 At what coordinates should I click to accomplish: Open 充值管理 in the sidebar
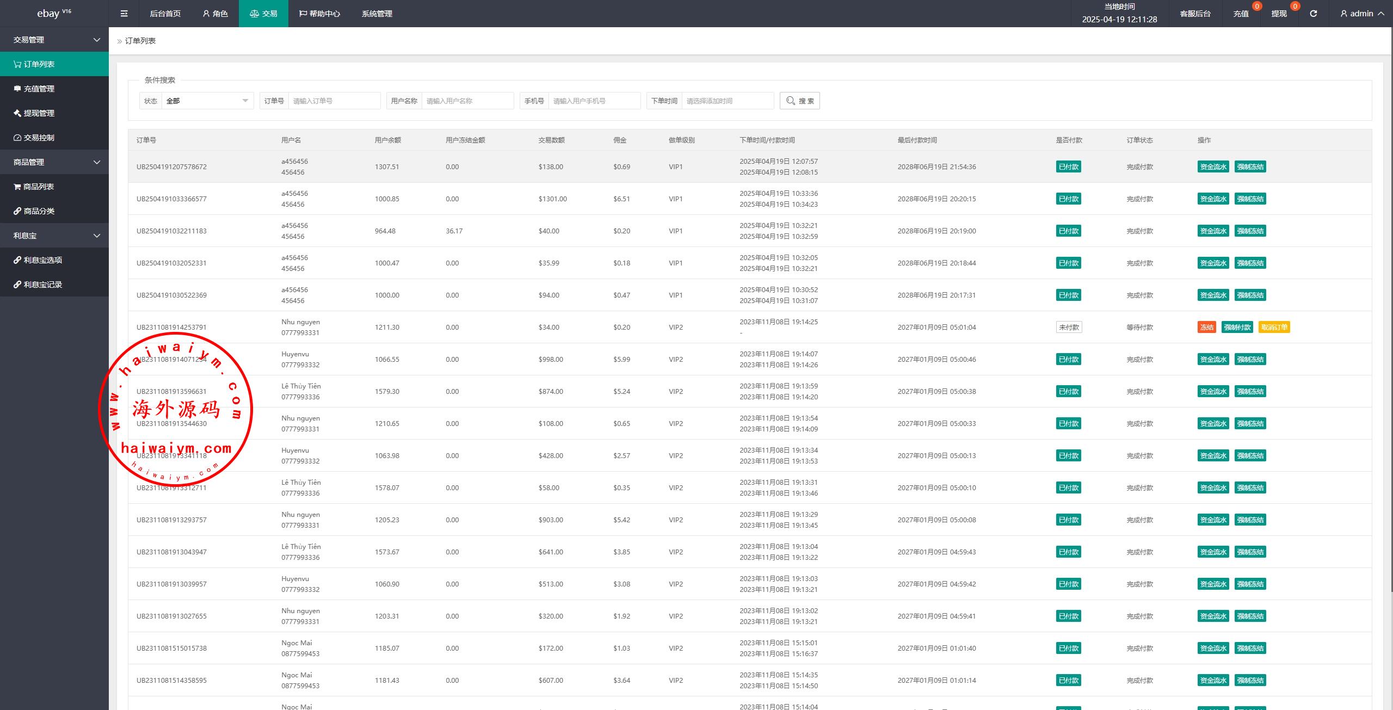click(39, 89)
